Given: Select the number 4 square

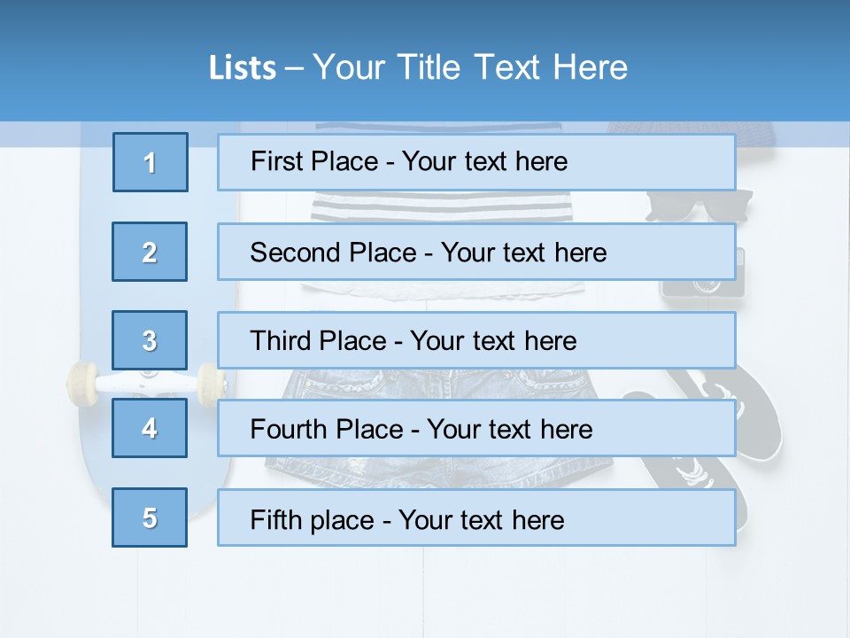Looking at the screenshot, I should [150, 428].
